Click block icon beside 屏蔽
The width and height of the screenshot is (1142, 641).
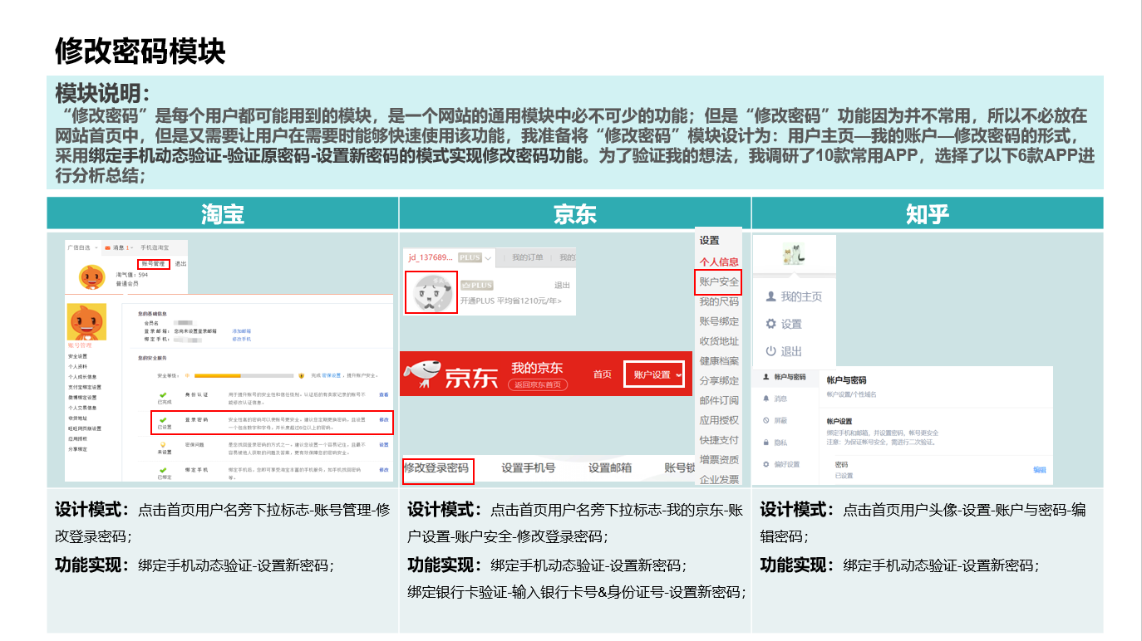coord(765,420)
